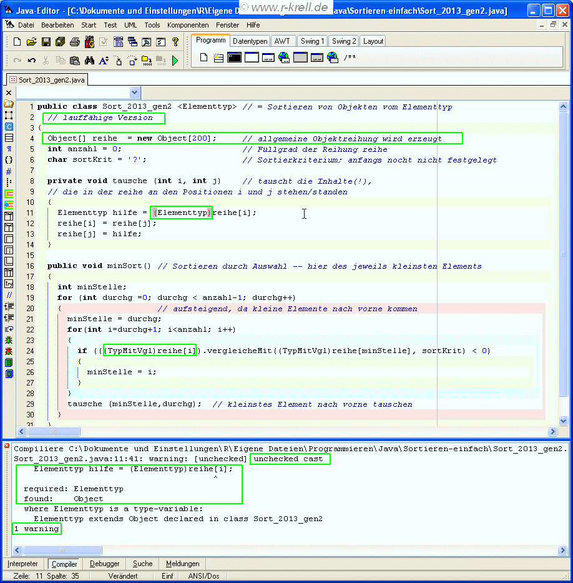Click the # line numbers sidebar icon
The width and height of the screenshot is (573, 583).
pos(9,171)
